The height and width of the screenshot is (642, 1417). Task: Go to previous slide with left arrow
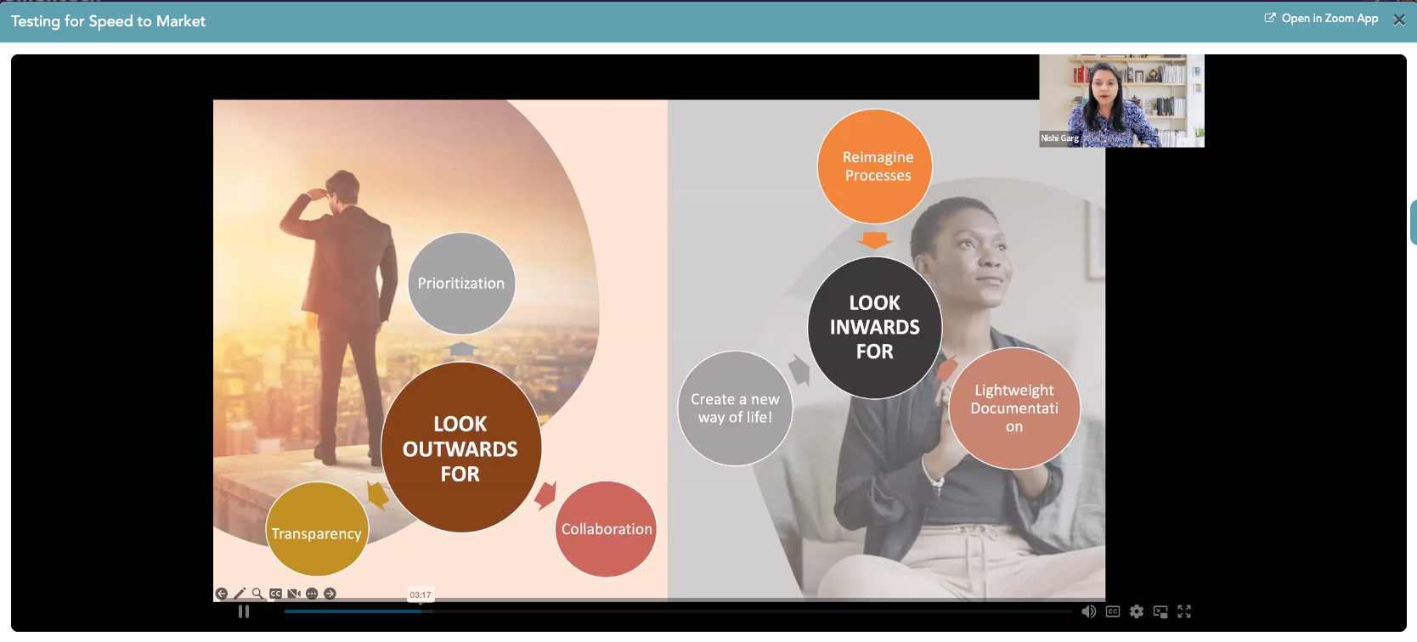click(x=222, y=594)
